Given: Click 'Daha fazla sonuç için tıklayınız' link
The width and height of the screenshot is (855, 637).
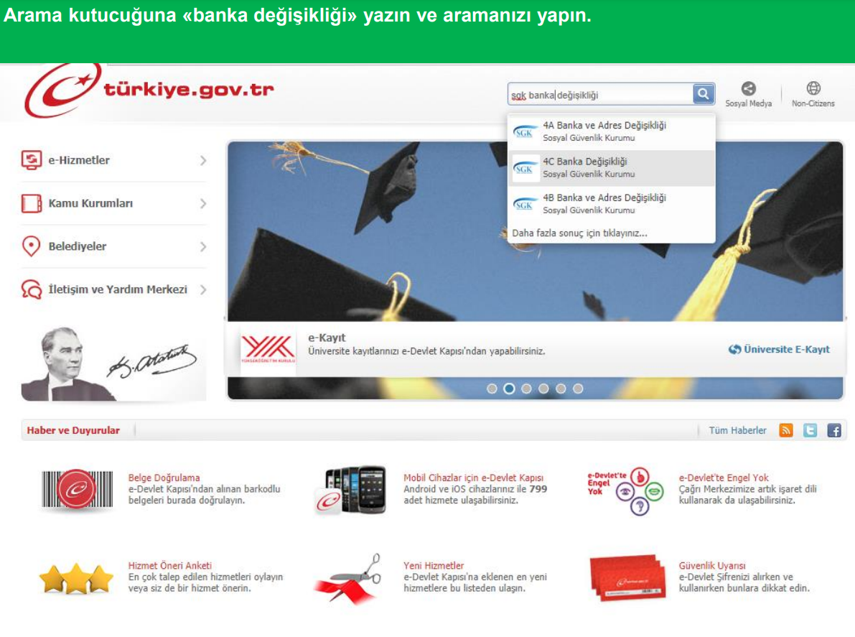Looking at the screenshot, I should [x=579, y=233].
